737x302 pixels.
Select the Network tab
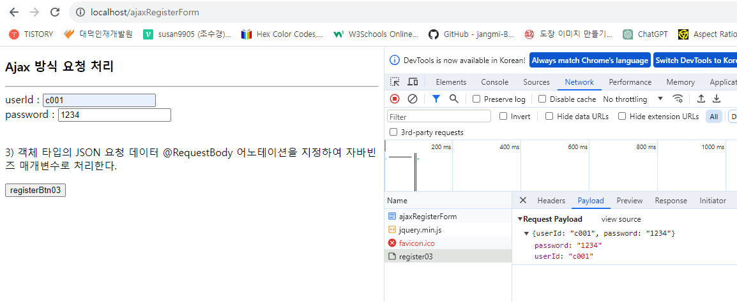pos(579,82)
